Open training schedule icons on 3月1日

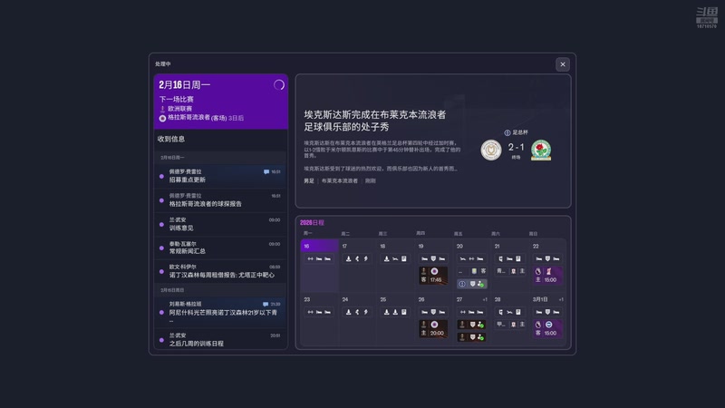(547, 312)
